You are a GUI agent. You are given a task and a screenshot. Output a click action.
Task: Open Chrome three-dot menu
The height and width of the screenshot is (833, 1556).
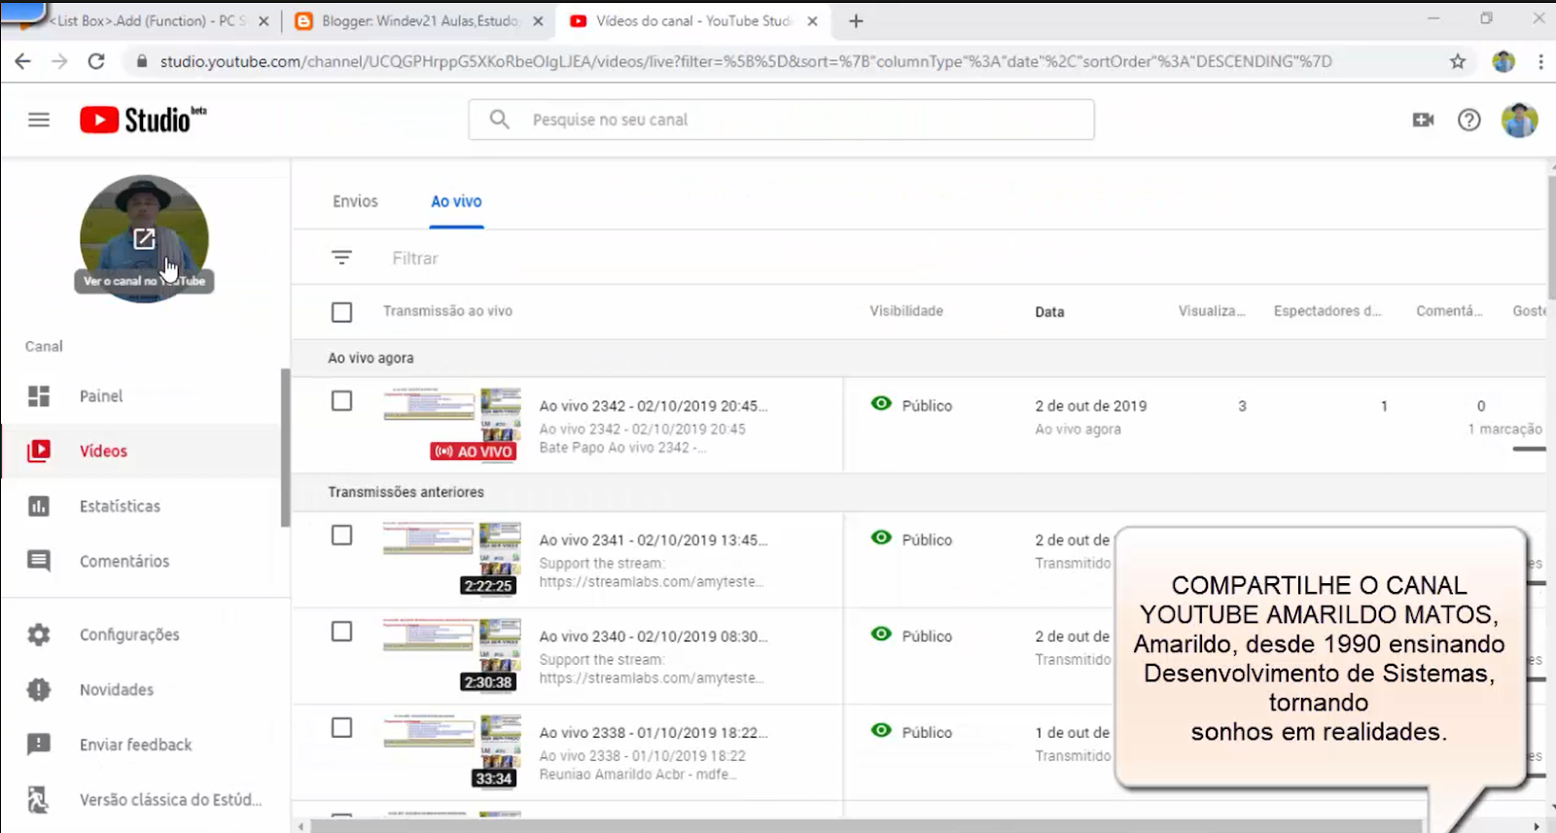click(x=1540, y=61)
